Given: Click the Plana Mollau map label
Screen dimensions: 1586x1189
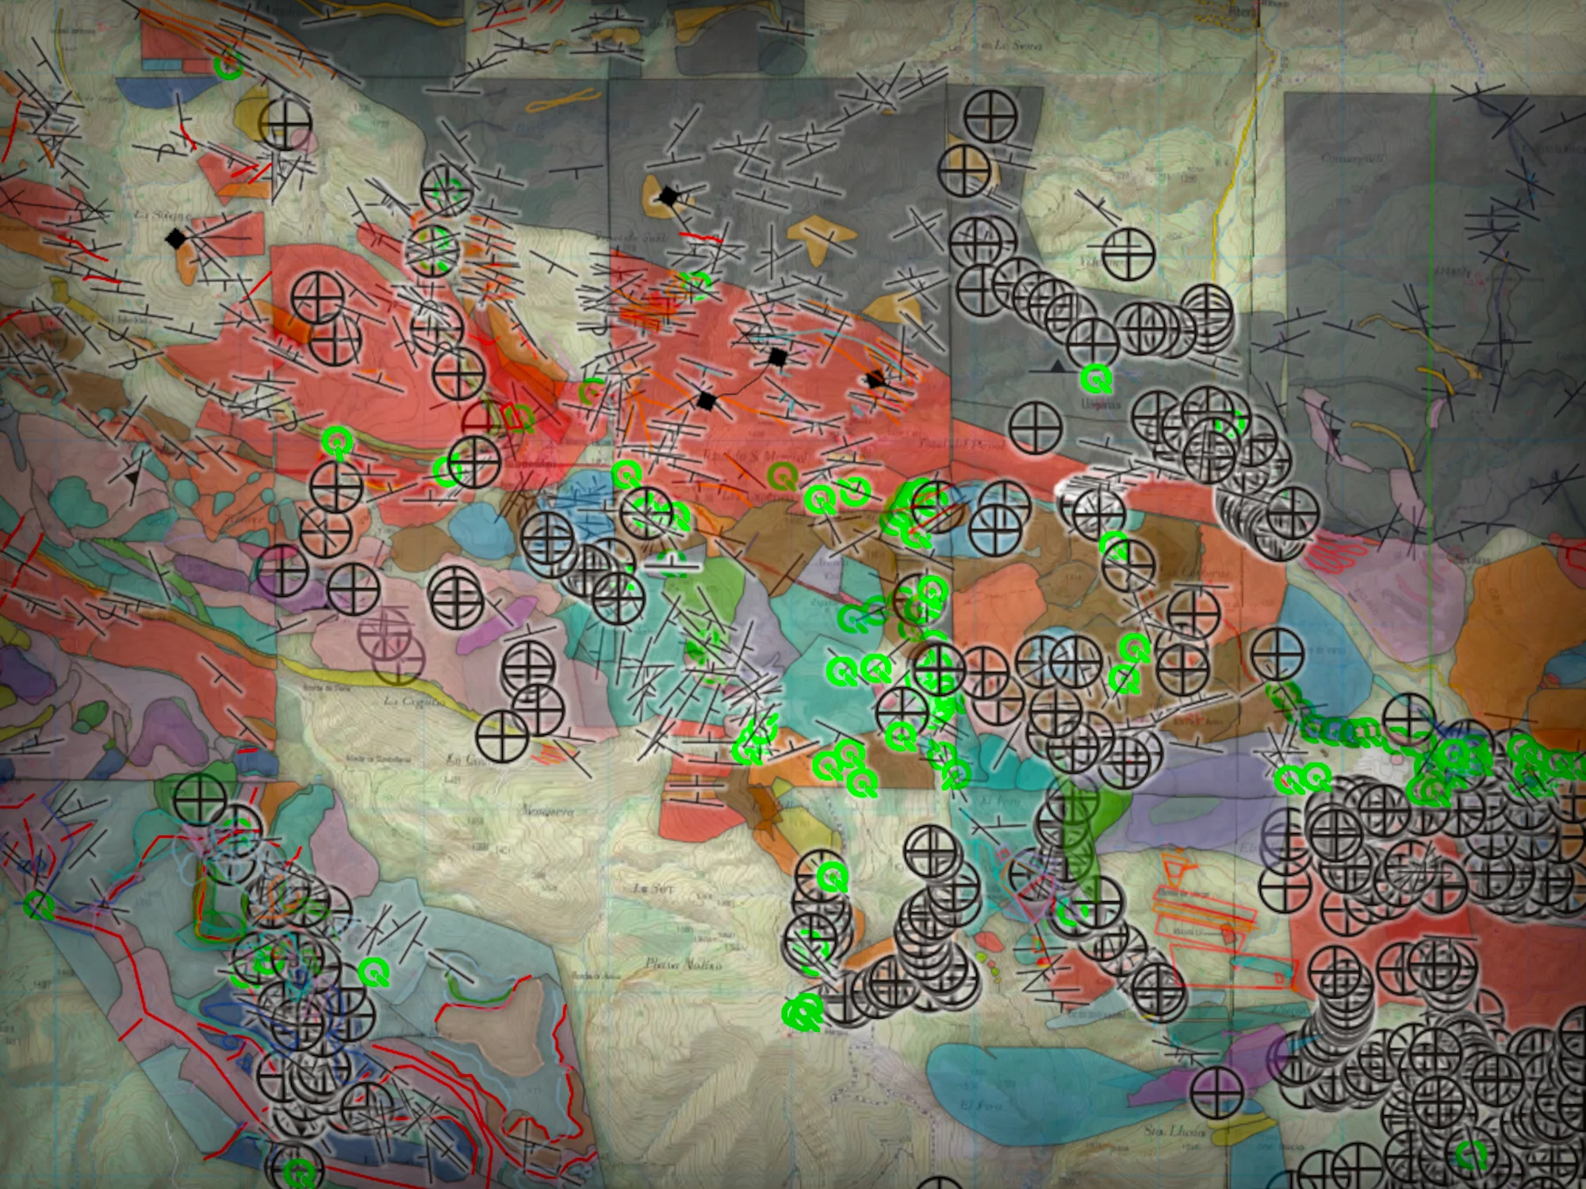Looking at the screenshot, I should pyautogui.click(x=684, y=965).
